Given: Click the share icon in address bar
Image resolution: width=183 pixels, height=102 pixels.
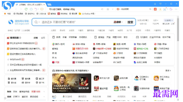Looking at the screenshot, I should [102, 9].
